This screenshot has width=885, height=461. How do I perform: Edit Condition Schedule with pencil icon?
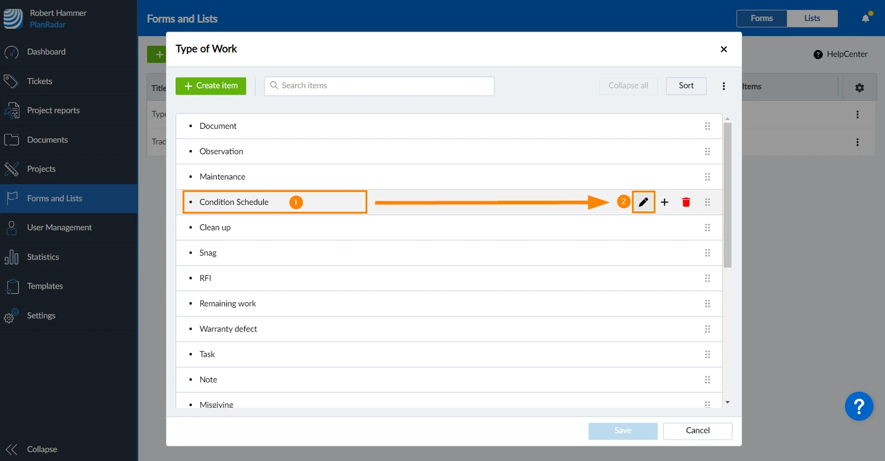click(x=643, y=202)
